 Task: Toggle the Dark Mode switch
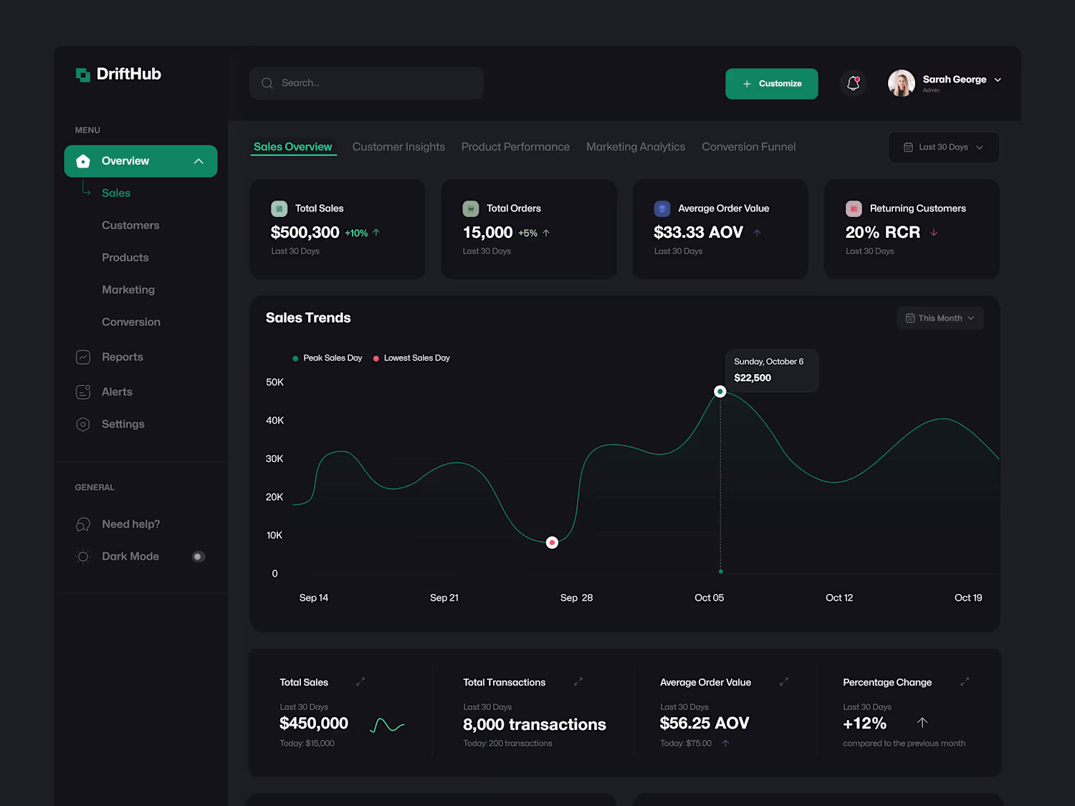199,557
